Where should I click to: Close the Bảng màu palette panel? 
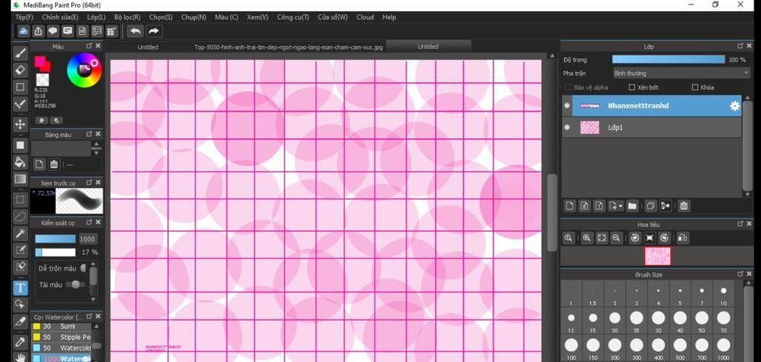click(98, 134)
